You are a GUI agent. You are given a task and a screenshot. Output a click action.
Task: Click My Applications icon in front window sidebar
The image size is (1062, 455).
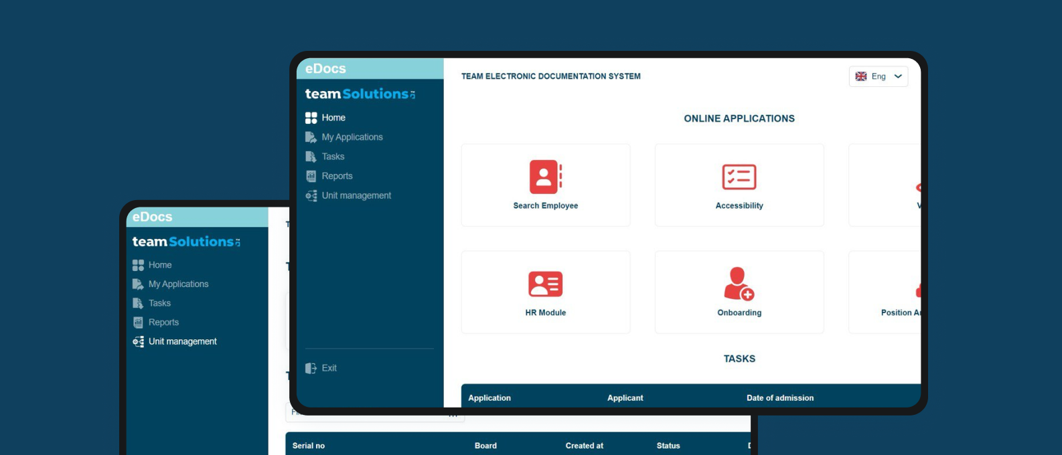pos(311,137)
